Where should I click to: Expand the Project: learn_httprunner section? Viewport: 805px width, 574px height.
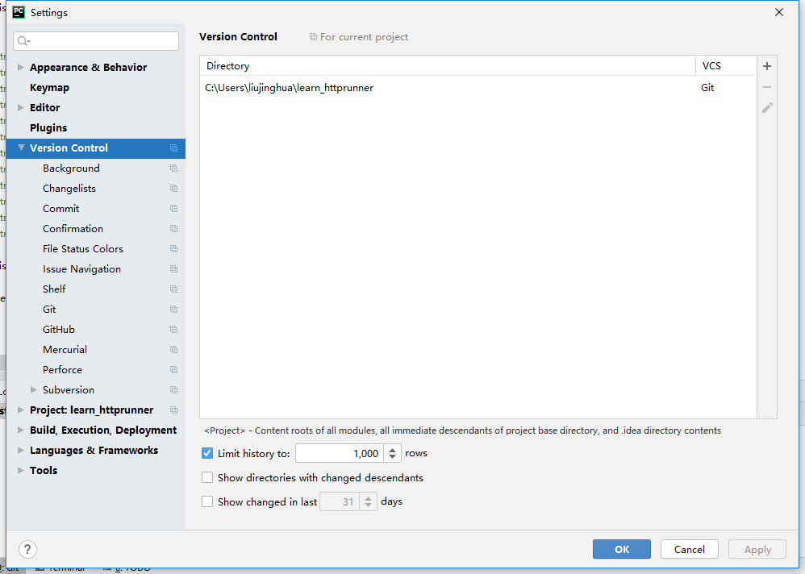(x=22, y=410)
